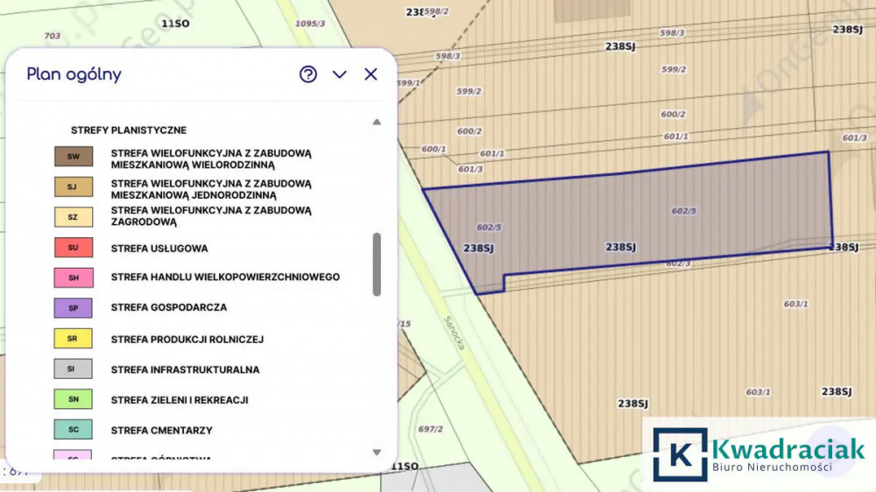Select the purple SP legend swatch
The image size is (876, 492).
point(74,308)
